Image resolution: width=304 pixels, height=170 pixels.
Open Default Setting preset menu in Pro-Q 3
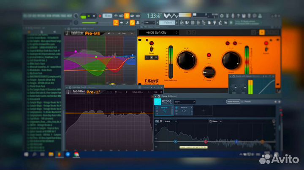click(x=138, y=91)
